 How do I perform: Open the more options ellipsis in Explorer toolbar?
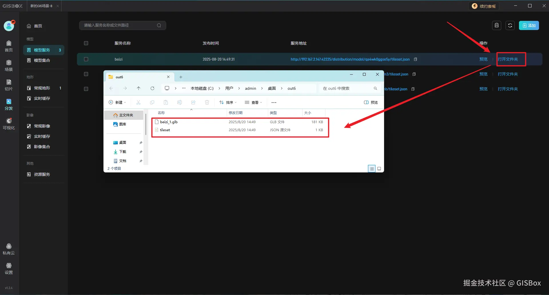click(x=274, y=102)
